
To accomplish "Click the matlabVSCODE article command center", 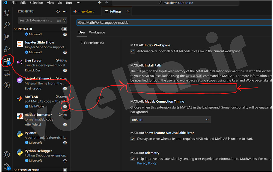I will pyautogui.click(x=176, y=3).
